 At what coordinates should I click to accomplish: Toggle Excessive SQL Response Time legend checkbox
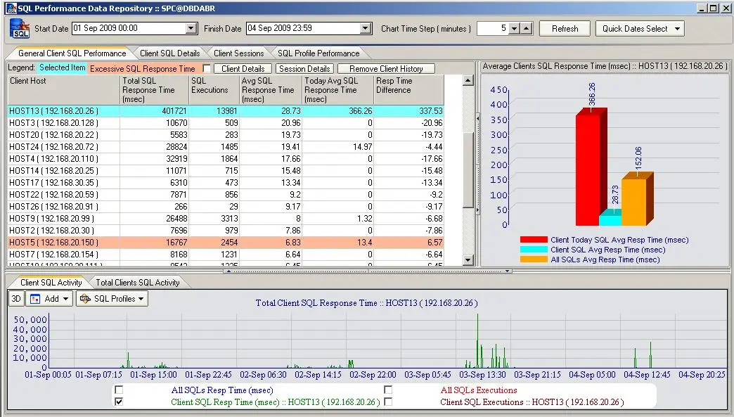[207, 69]
